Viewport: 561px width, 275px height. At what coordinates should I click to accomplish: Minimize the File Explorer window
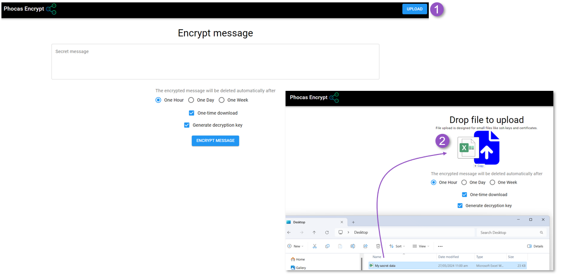click(x=518, y=220)
